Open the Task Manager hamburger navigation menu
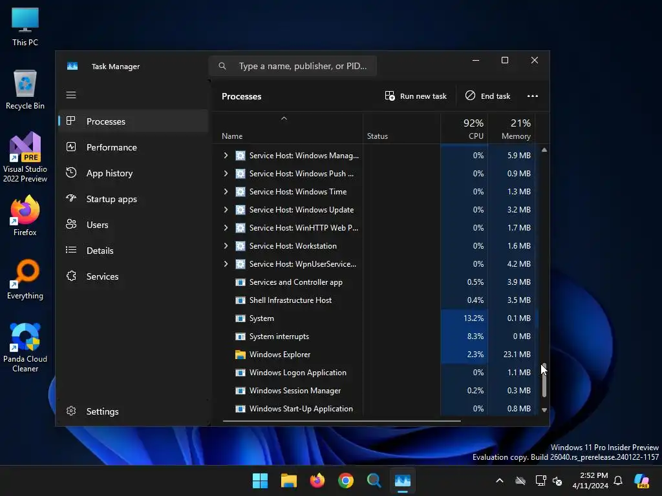This screenshot has height=496, width=662. [71, 95]
